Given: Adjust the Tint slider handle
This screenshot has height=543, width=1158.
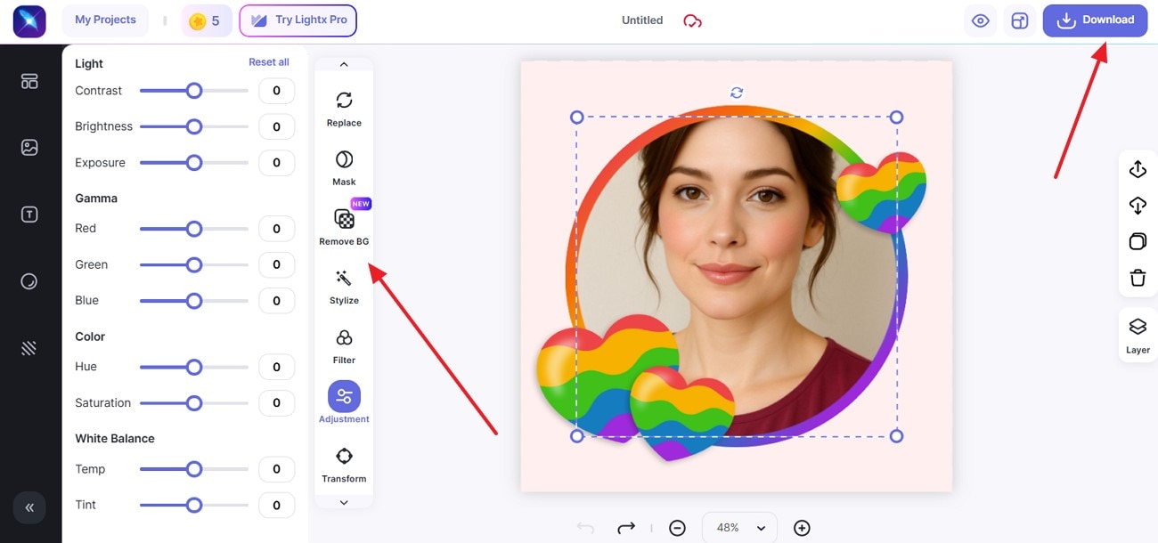Looking at the screenshot, I should [x=193, y=505].
